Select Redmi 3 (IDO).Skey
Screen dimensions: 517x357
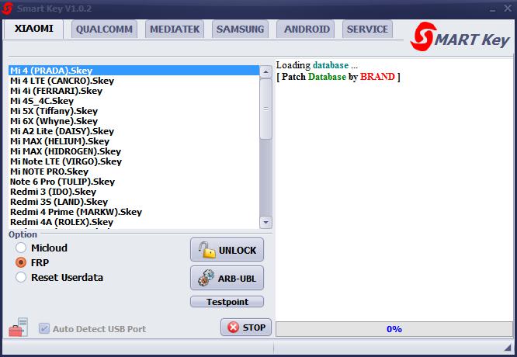tap(134, 192)
